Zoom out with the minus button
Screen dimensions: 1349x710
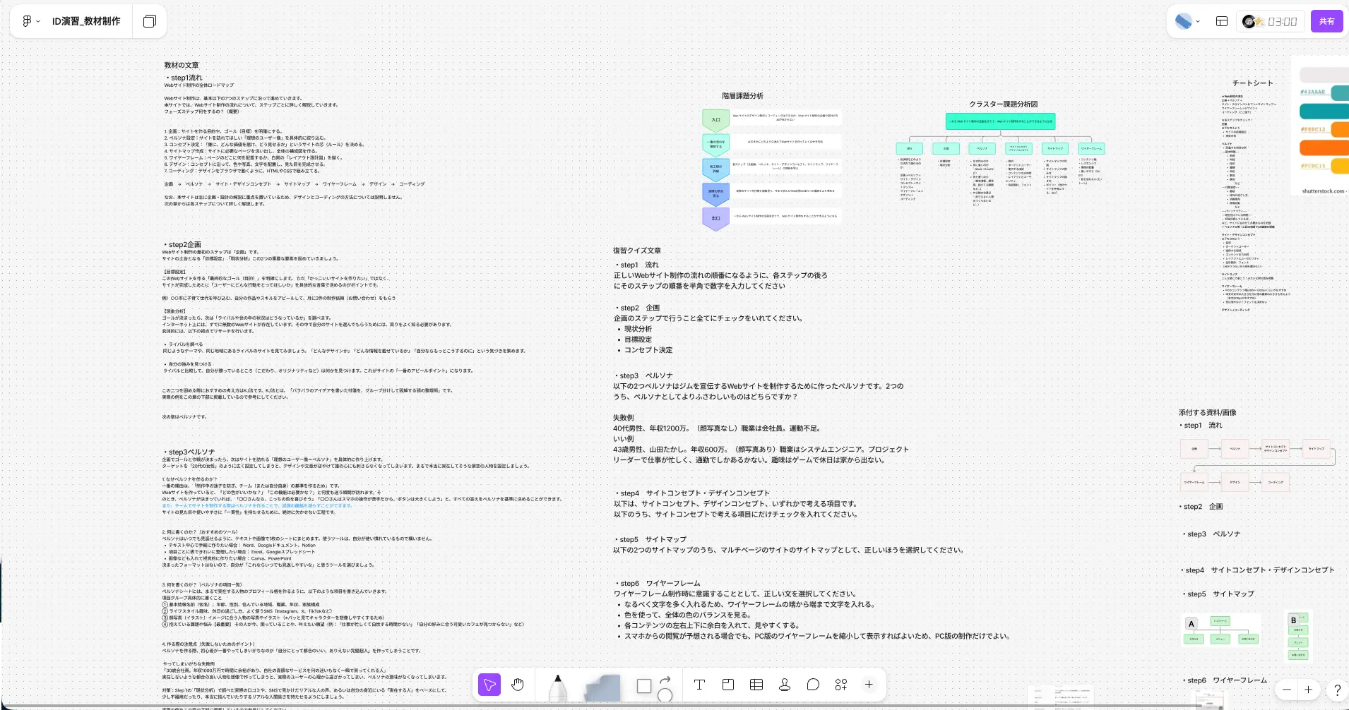coord(1287,690)
